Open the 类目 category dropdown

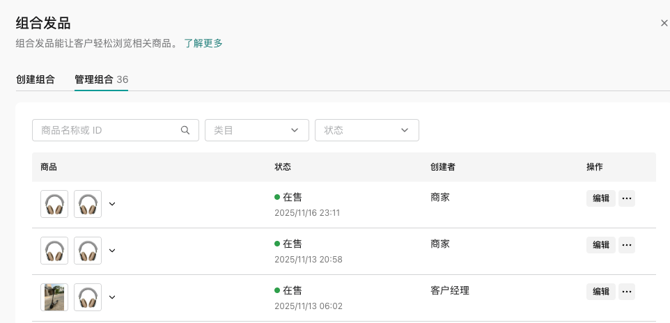click(256, 130)
